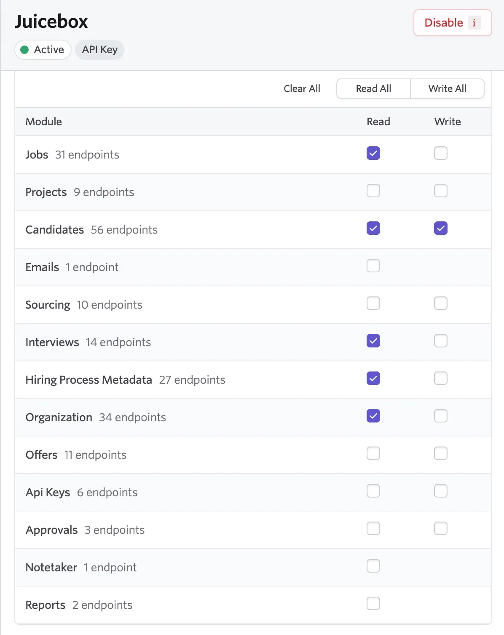
Task: Enable Write permission for Projects
Action: click(x=441, y=191)
